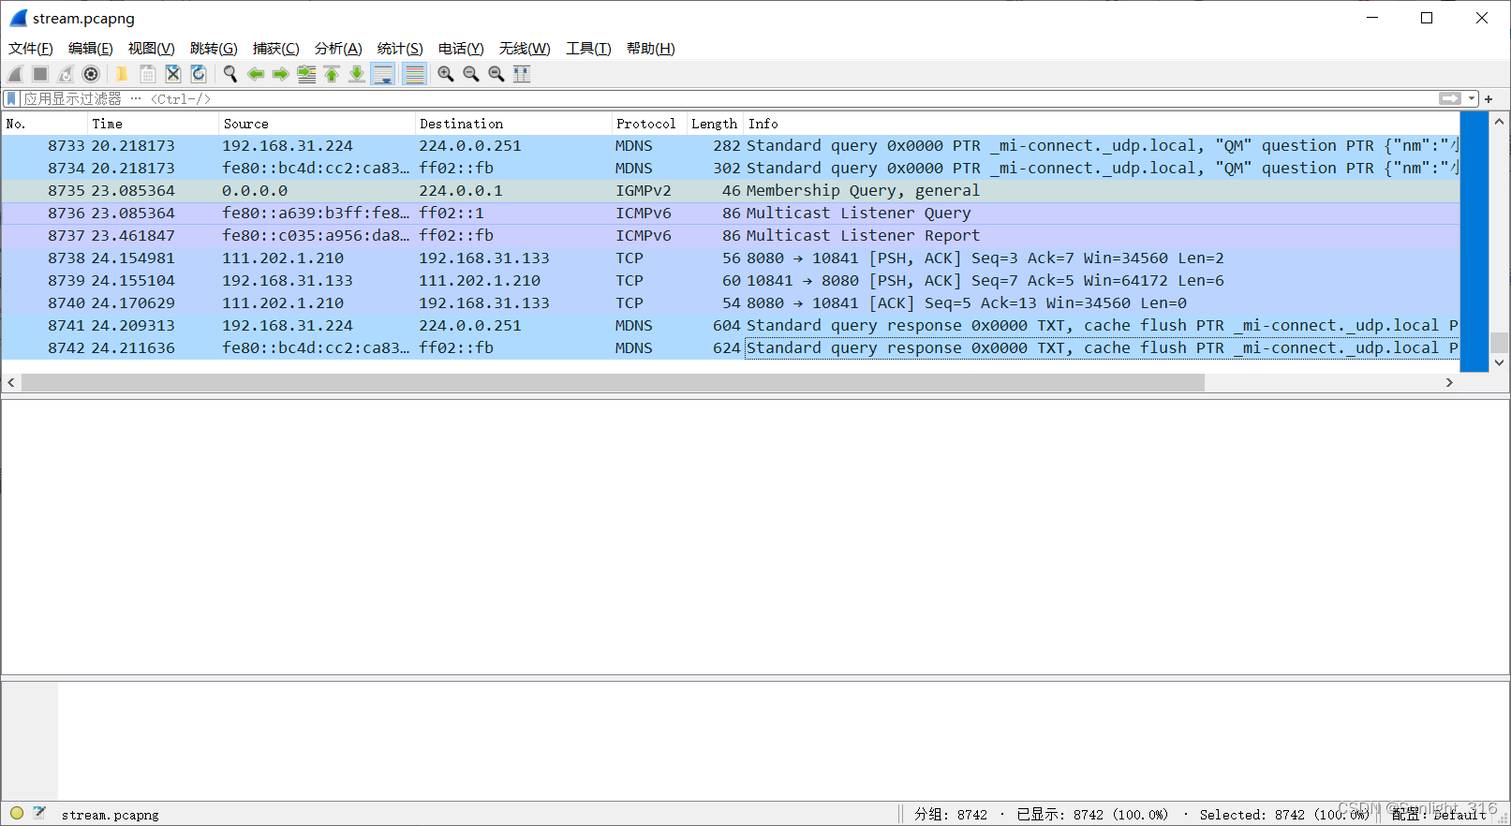The width and height of the screenshot is (1511, 826).
Task: Close this capture file icon
Action: pyautogui.click(x=172, y=74)
